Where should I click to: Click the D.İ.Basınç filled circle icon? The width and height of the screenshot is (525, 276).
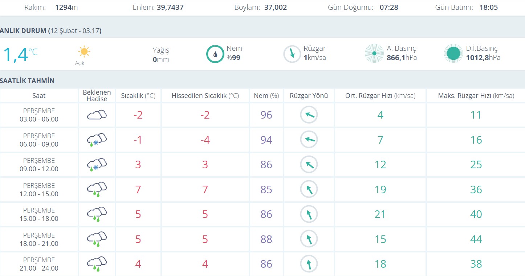click(453, 54)
